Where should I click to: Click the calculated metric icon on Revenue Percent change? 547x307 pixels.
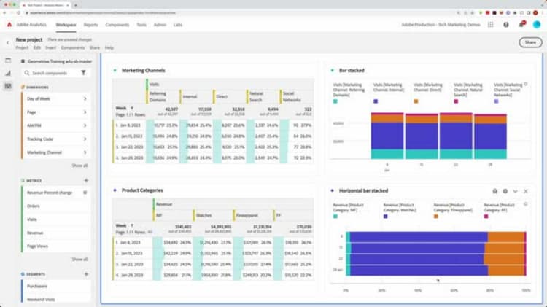85,193
